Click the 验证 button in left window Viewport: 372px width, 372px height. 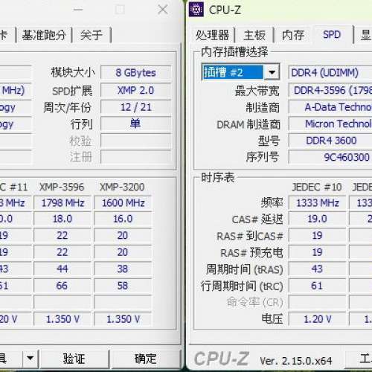click(74, 359)
